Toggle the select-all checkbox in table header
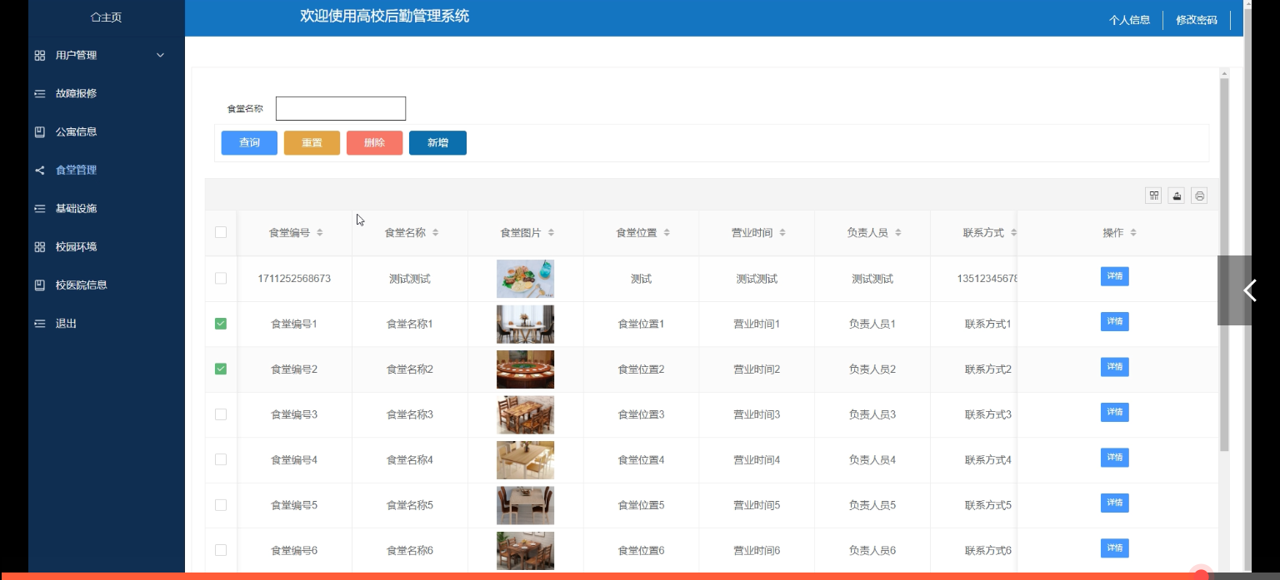1280x580 pixels. click(221, 232)
